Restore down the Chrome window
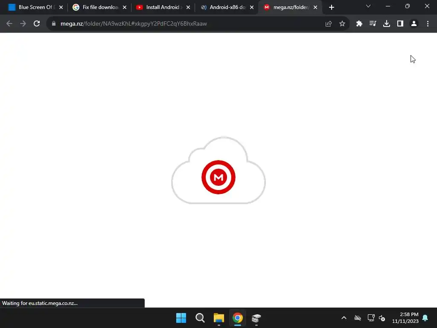This screenshot has width=437, height=328. click(408, 6)
